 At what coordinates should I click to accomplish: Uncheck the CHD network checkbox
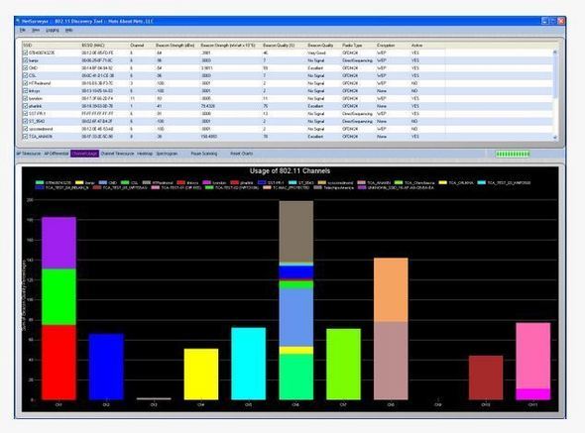click(25, 68)
